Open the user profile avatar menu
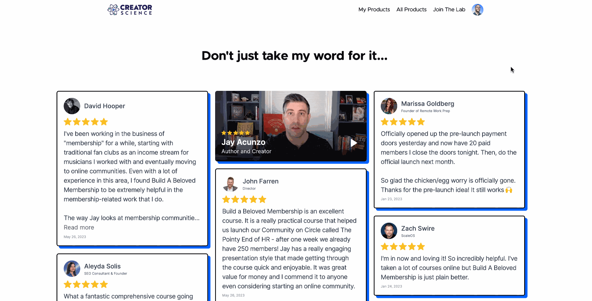Image resolution: width=592 pixels, height=301 pixels. (477, 10)
